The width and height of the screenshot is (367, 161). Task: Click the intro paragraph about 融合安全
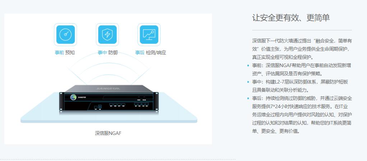[302, 49]
